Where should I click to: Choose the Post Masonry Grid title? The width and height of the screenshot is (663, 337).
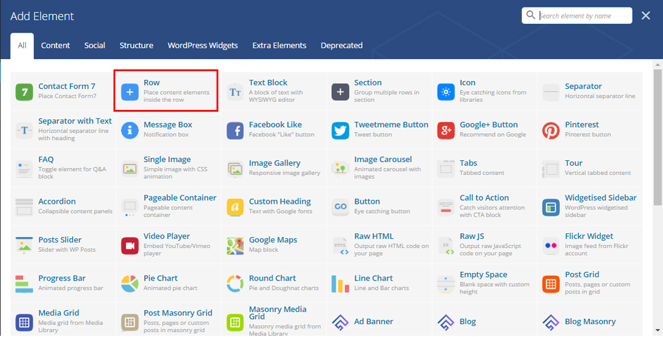click(x=178, y=313)
